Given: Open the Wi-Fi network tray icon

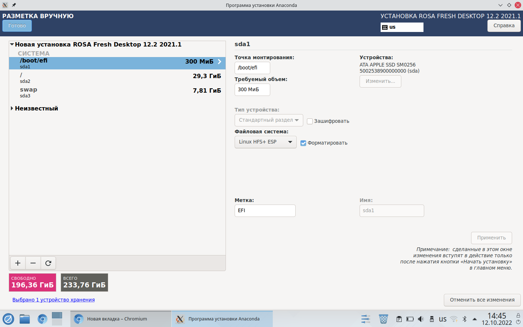Looking at the screenshot, I should coord(454,319).
